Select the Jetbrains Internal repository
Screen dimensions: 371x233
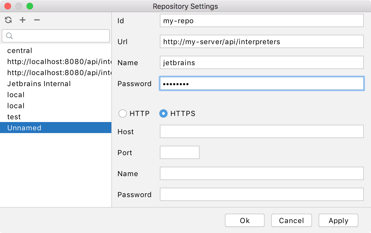[x=39, y=84]
